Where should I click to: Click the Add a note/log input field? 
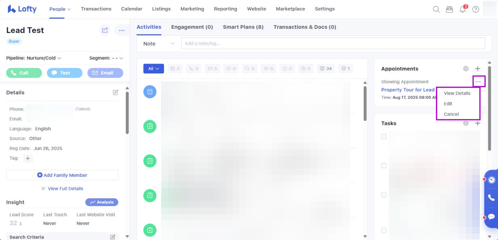pos(333,43)
